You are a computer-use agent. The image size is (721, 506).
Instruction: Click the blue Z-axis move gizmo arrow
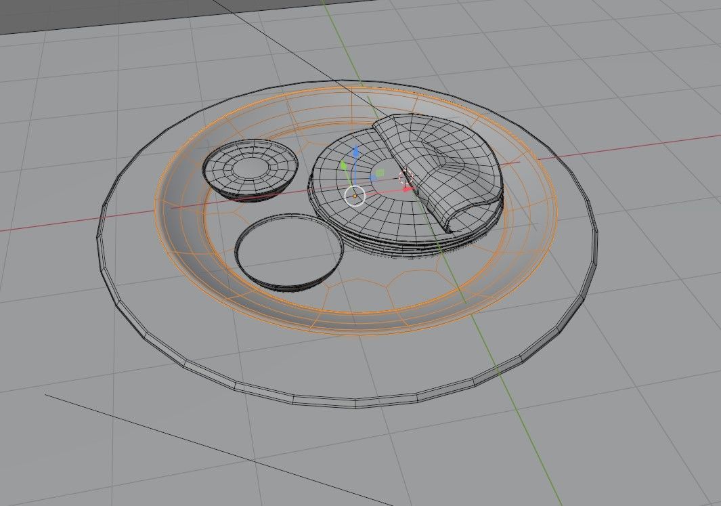[355, 151]
